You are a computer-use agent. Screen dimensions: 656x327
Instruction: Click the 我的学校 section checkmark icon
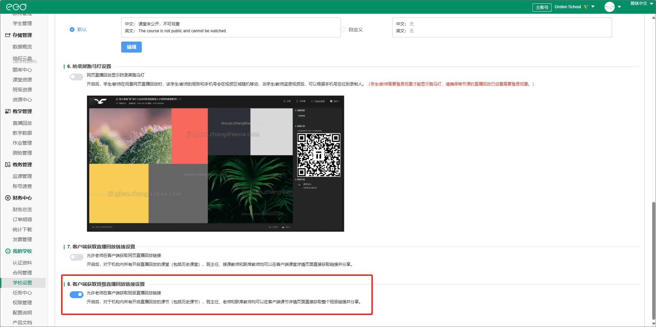click(8, 251)
